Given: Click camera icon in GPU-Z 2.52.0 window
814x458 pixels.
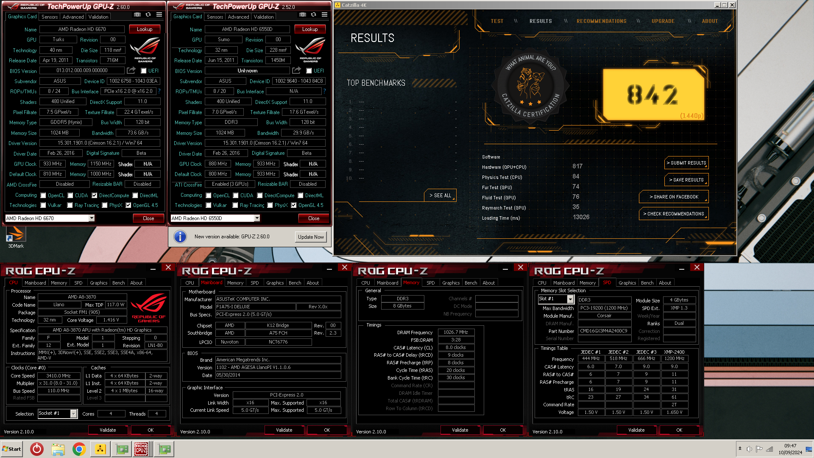Looking at the screenshot, I should [302, 15].
